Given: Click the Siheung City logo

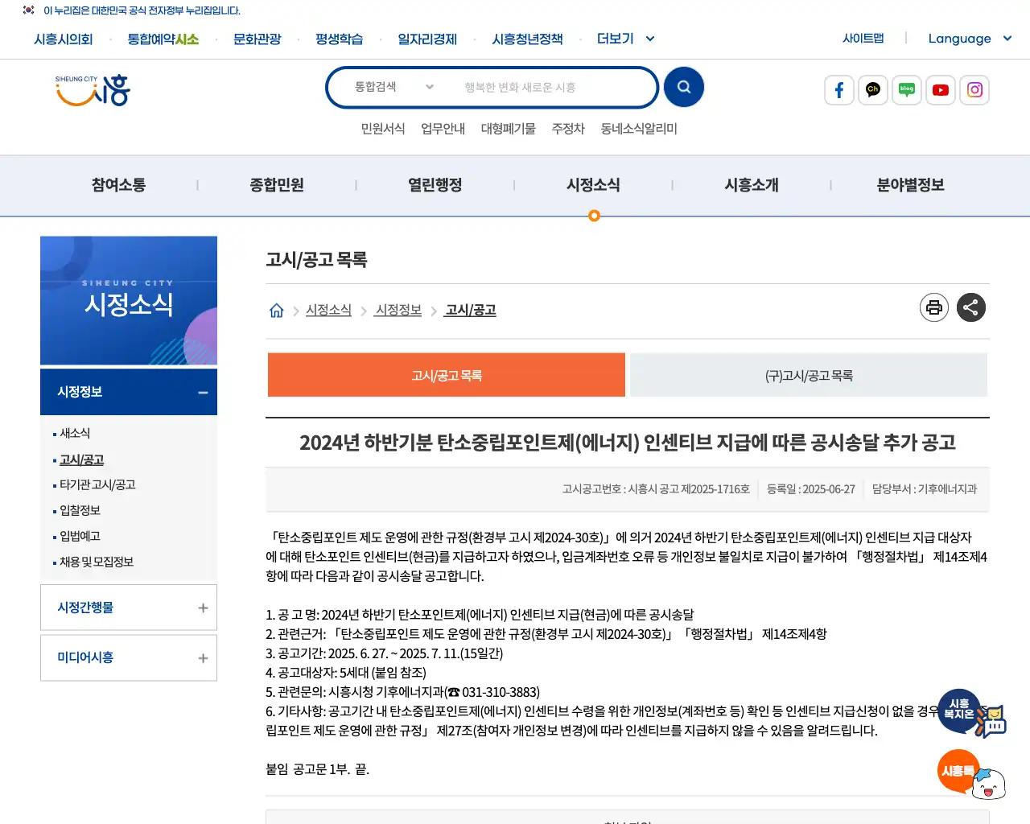Looking at the screenshot, I should (93, 90).
